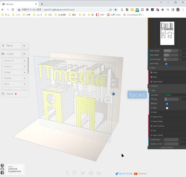The height and width of the screenshot is (177, 186).
Task: Click the text Input field showing ITmedia
Action: point(175,95)
